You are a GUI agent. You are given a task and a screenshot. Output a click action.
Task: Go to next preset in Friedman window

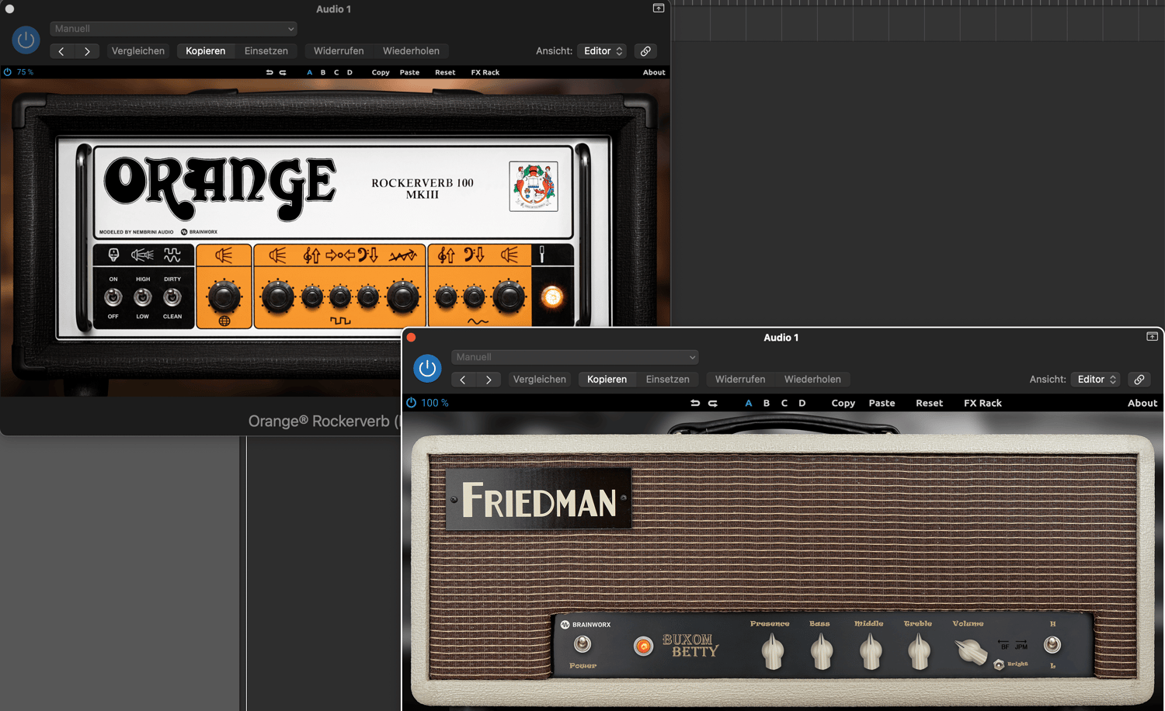489,380
